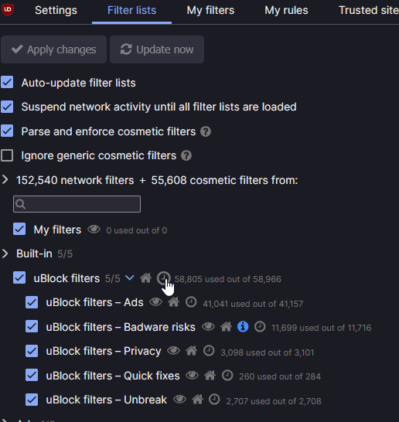Uncheck the My filters checkbox
399x422 pixels.
19,229
